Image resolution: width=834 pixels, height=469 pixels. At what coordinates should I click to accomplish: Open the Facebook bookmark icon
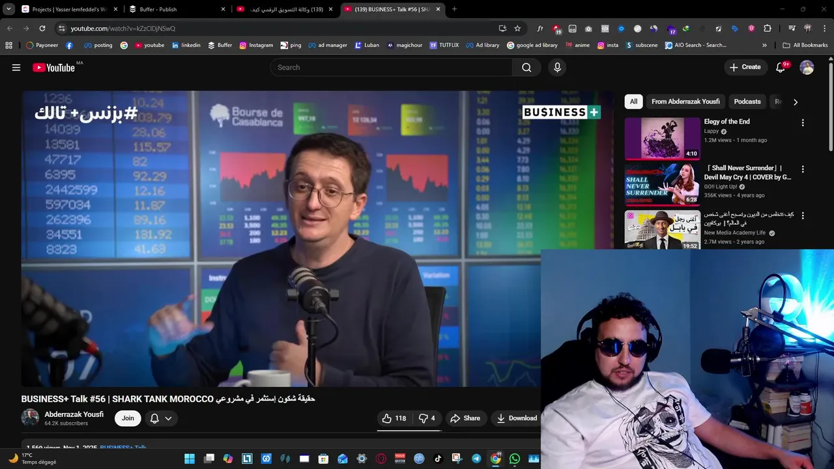pyautogui.click(x=69, y=45)
